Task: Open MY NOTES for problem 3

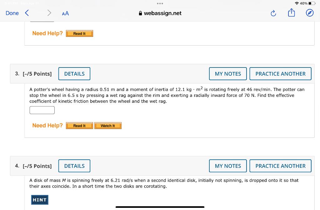Action: click(x=228, y=74)
